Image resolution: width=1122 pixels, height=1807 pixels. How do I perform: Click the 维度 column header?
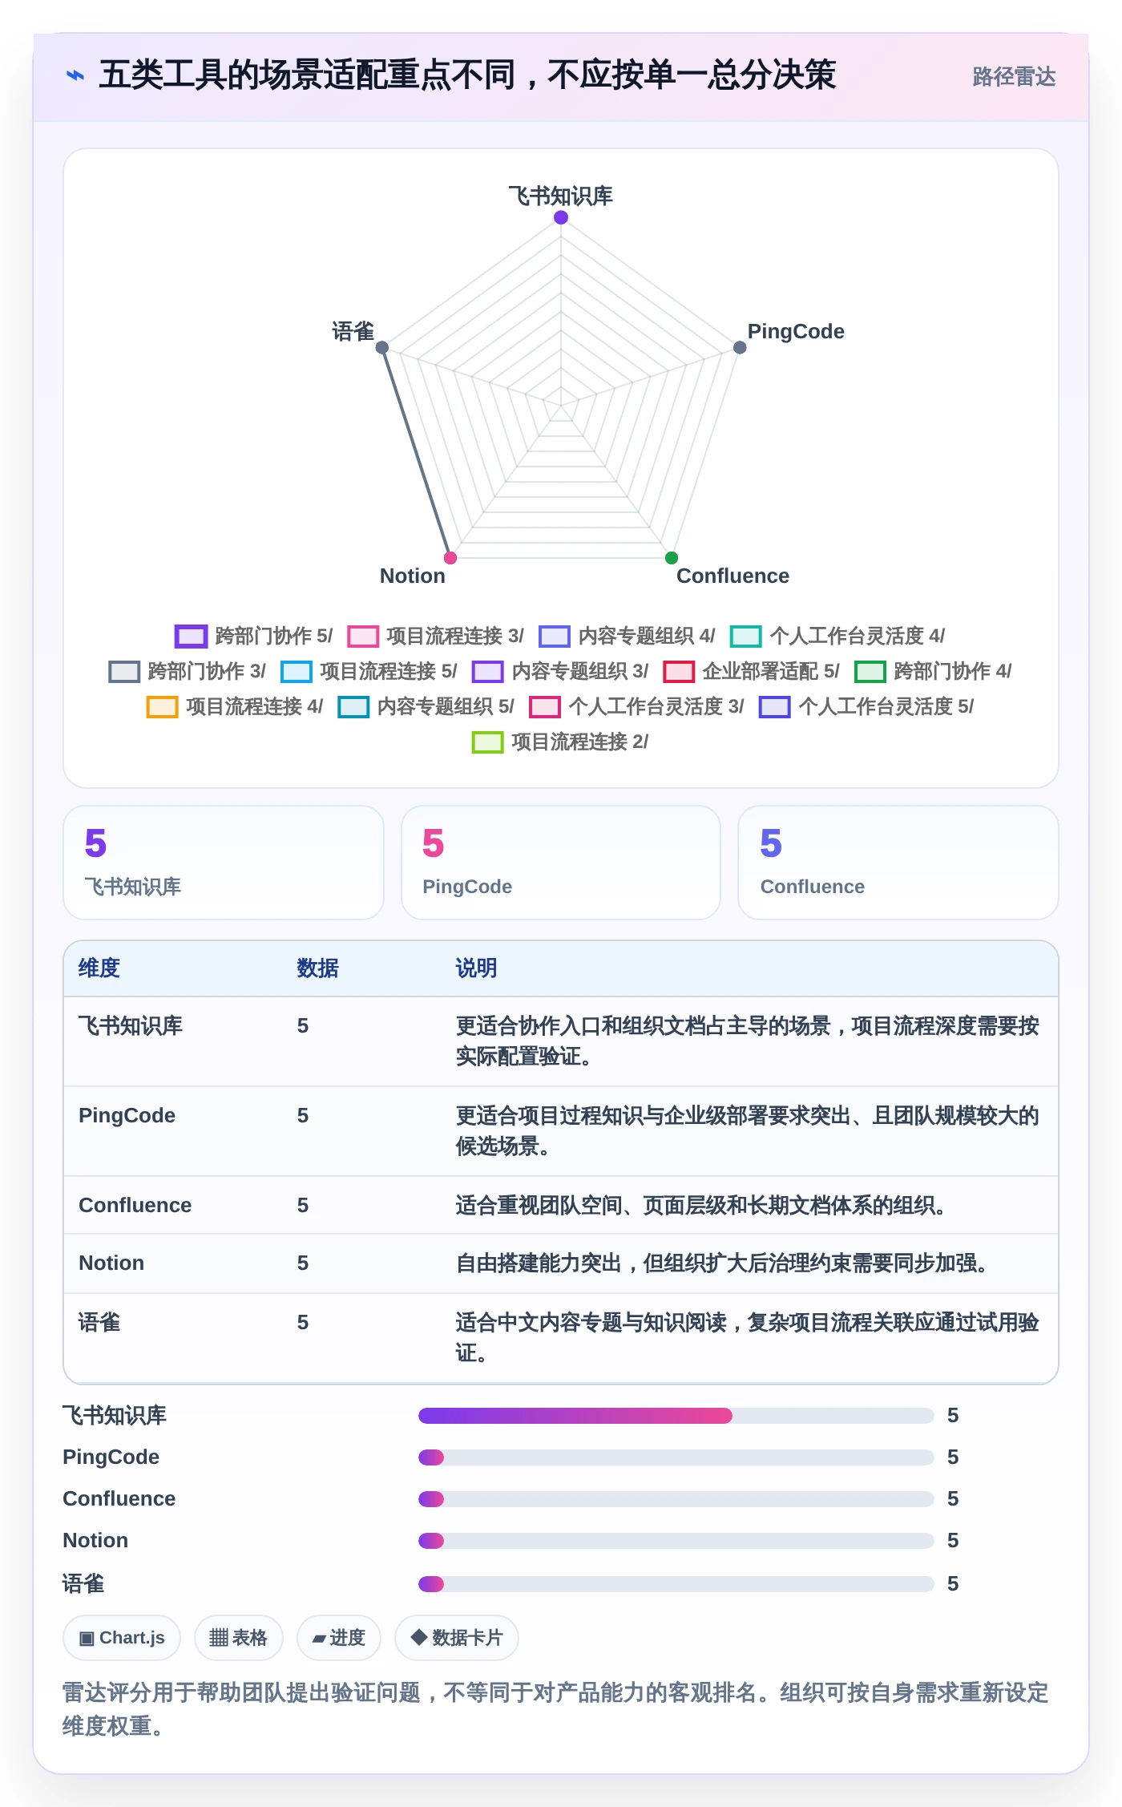[99, 968]
